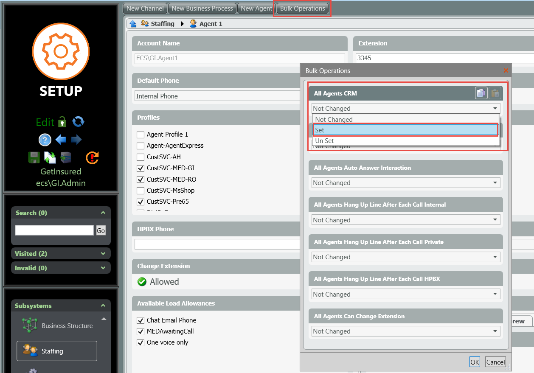Click the New Business Process button
The width and height of the screenshot is (534, 373).
point(202,8)
